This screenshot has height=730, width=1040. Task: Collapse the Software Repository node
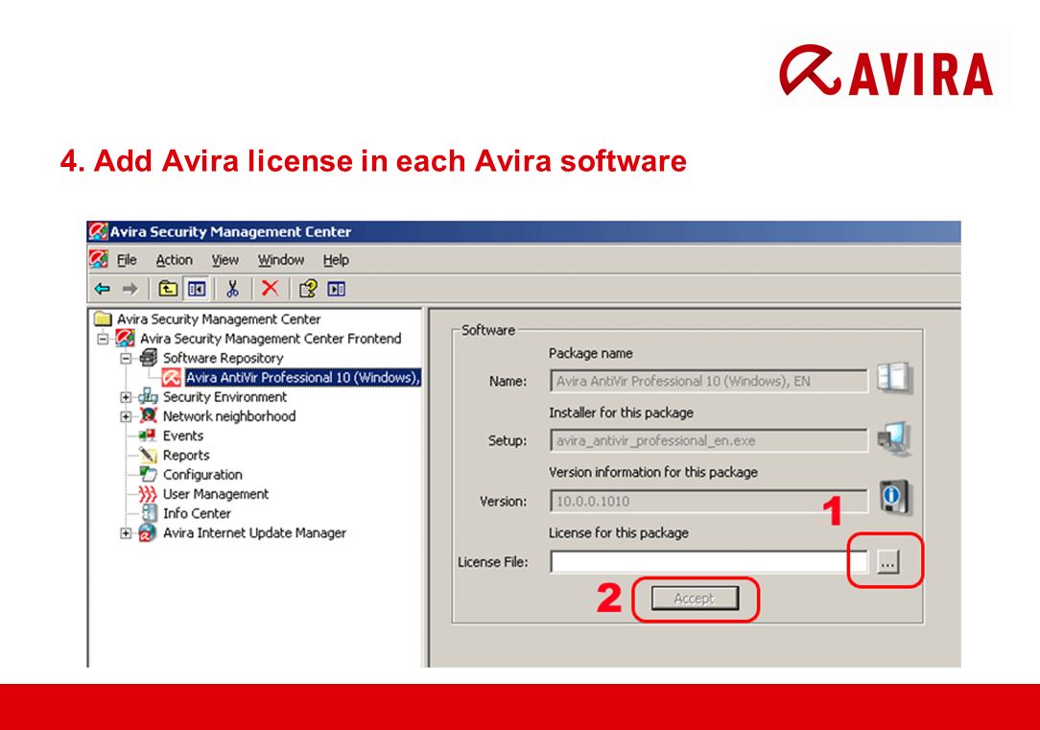pos(126,358)
